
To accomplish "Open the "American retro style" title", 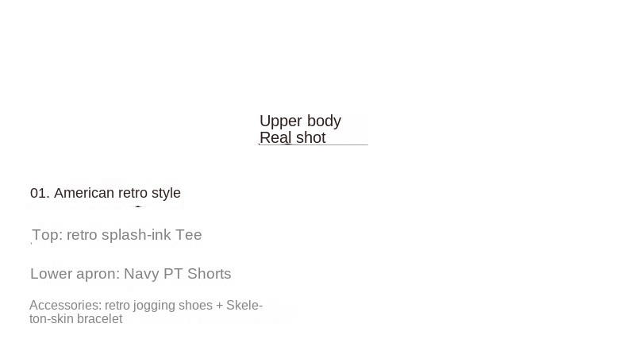I will point(117,193).
